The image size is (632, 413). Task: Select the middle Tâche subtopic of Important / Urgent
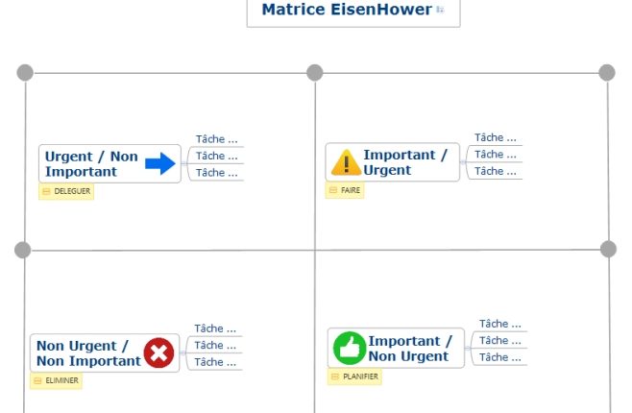(x=495, y=154)
